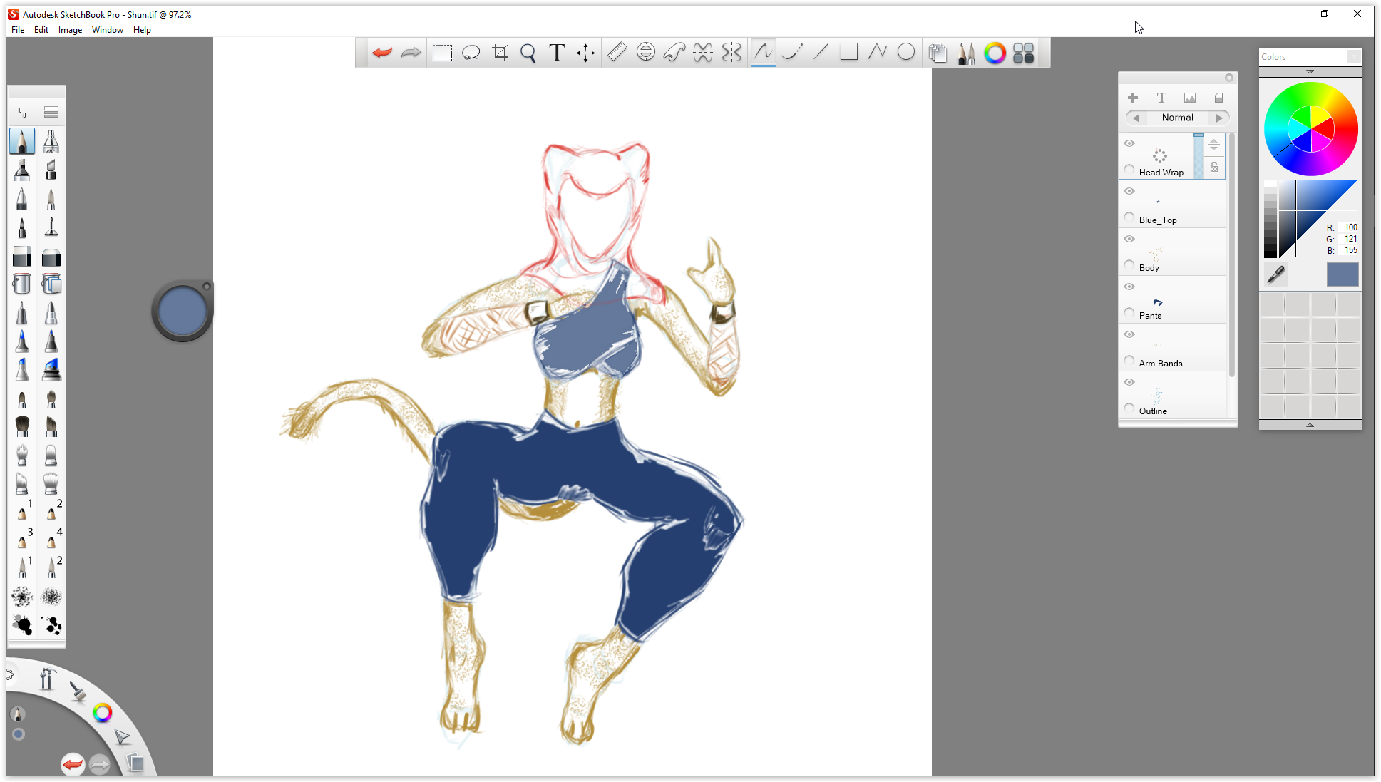This screenshot has height=782, width=1381.
Task: Hide the Outline layer
Action: [x=1129, y=382]
